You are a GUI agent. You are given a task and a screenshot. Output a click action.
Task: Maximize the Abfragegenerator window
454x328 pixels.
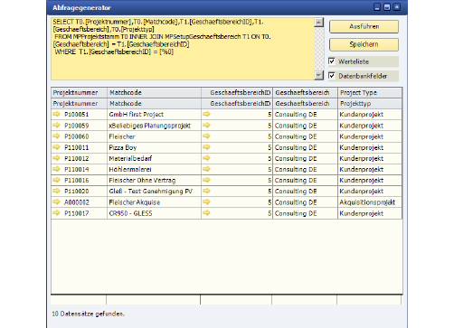[387, 7]
